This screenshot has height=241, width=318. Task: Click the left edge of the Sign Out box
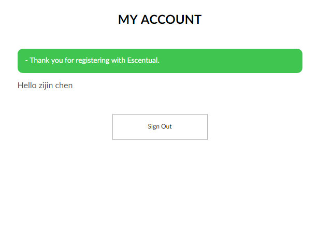[114, 127]
